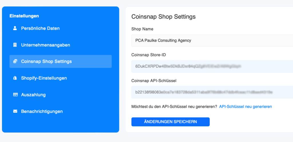Image resolution: width=293 pixels, height=142 pixels.
Task: Click the Shopify bag icon in sidebar
Action: pyautogui.click(x=15, y=78)
